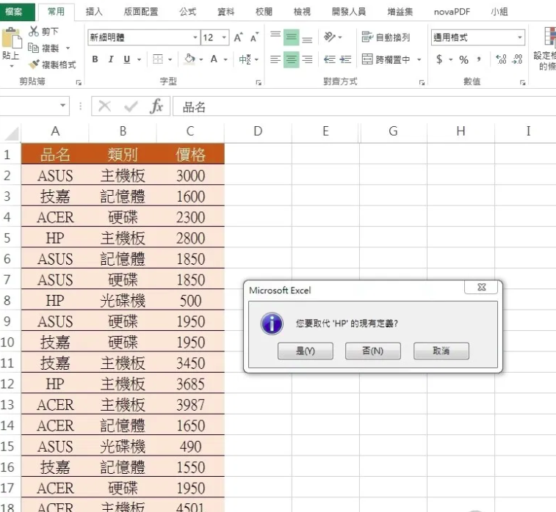Click Increase Indent icon

[x=345, y=59]
